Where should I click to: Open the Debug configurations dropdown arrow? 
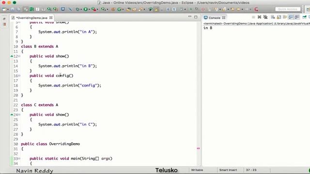click(81, 10)
